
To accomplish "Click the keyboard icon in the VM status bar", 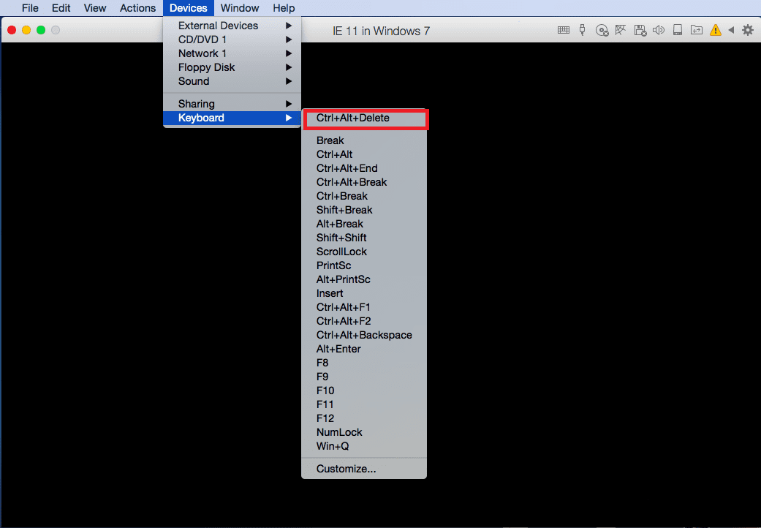I will 563,30.
